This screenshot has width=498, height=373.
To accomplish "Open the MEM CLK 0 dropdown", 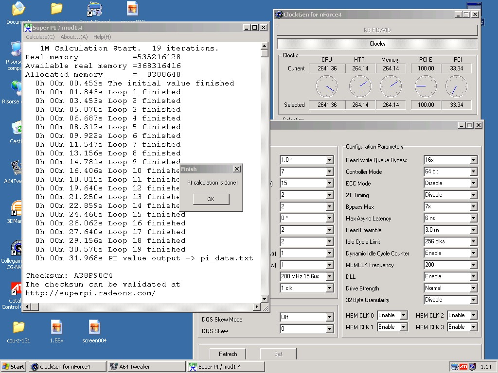I will 403,316.
